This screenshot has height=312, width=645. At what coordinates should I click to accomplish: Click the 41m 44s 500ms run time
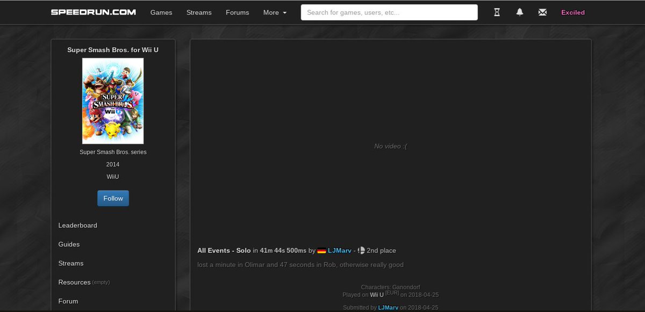coord(283,251)
